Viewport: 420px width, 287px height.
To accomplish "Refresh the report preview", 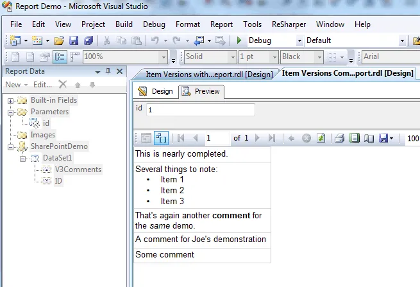I will [x=321, y=138].
